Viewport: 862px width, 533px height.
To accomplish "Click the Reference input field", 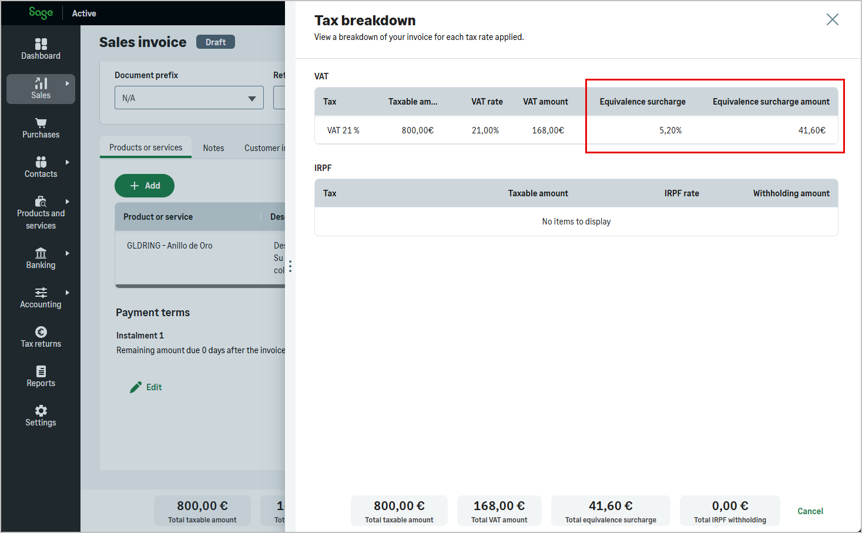I will click(x=280, y=98).
